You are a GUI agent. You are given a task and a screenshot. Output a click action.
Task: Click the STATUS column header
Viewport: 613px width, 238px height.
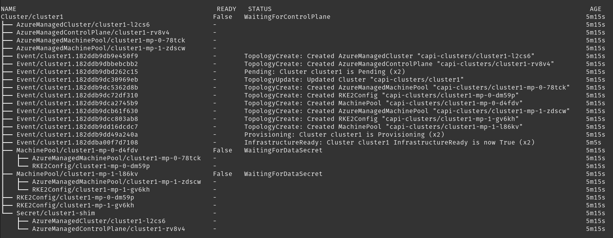[x=260, y=9]
